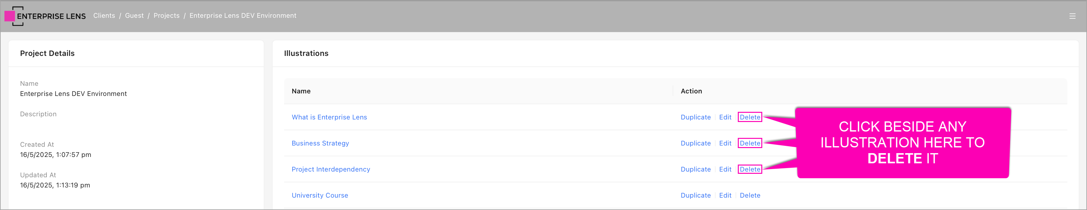This screenshot has height=210, width=1087.
Task: Delete the University Course illustration
Action: tap(750, 196)
